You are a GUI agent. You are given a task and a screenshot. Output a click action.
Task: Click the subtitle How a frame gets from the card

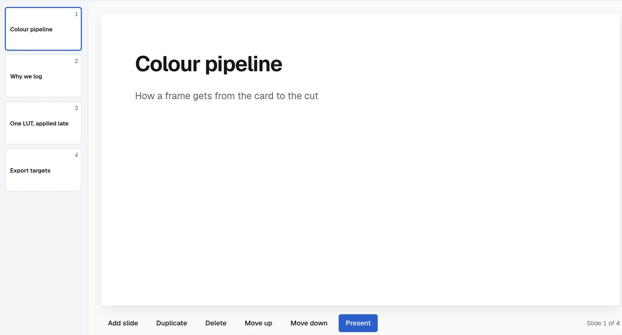tap(227, 96)
